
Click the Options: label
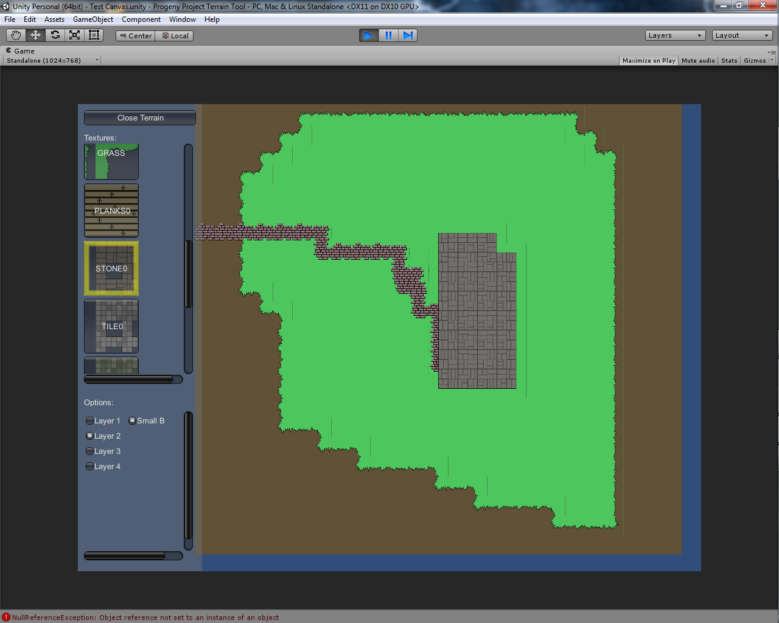(x=99, y=402)
